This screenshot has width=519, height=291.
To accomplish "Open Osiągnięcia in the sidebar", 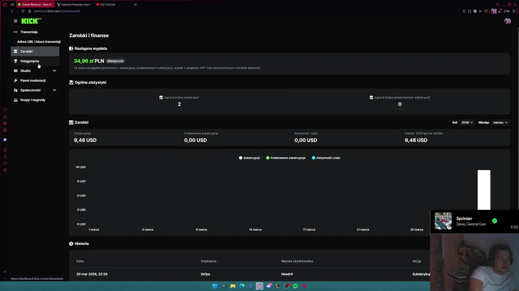I will (35, 61).
